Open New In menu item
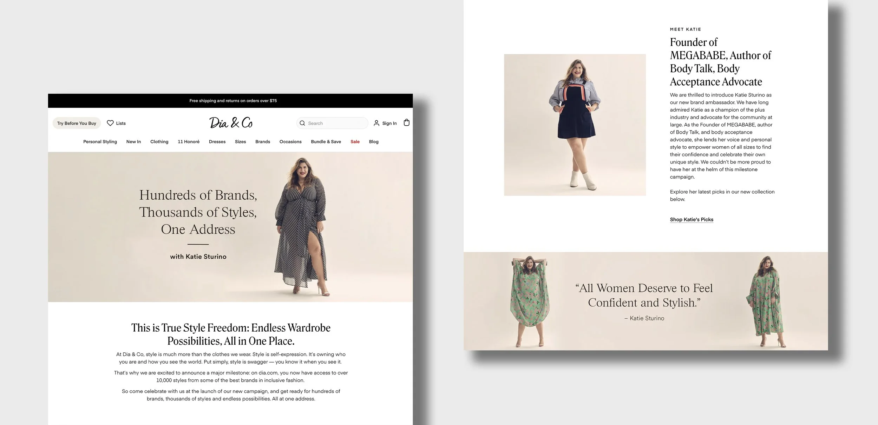Screen dimensions: 878x425 click(133, 142)
